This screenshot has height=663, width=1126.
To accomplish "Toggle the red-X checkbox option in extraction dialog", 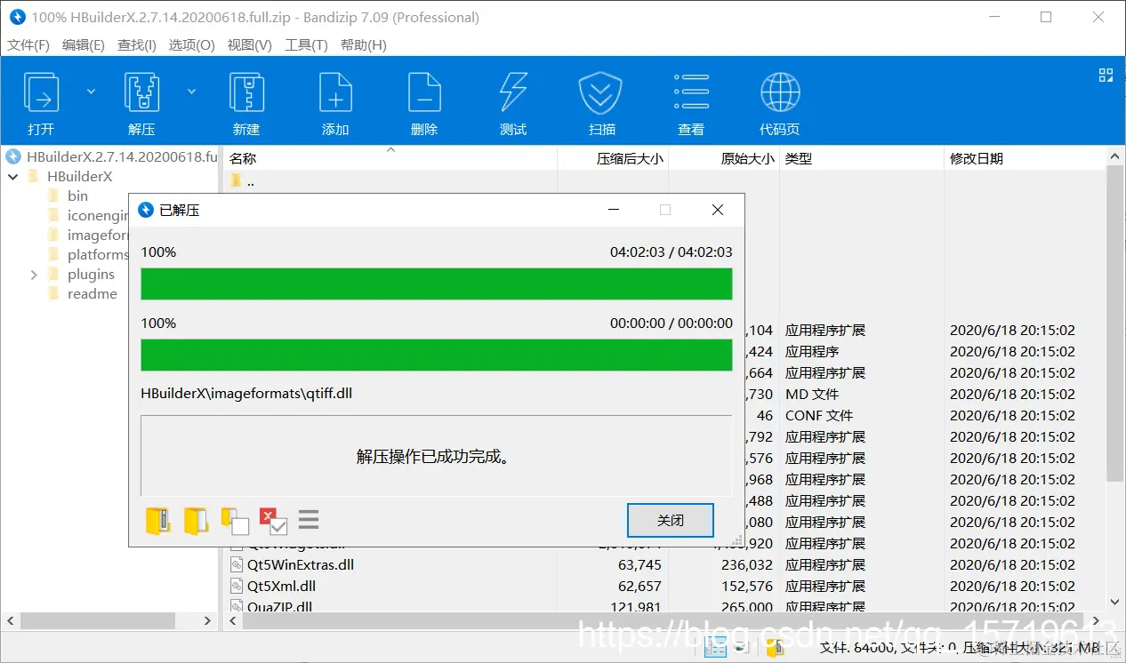I will pyautogui.click(x=271, y=521).
